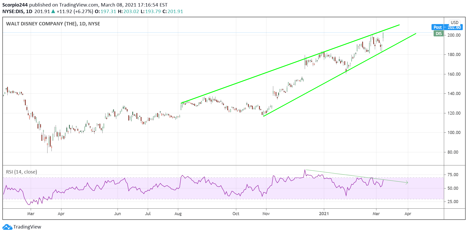Click the 100.00 price axis label

pos(454,132)
